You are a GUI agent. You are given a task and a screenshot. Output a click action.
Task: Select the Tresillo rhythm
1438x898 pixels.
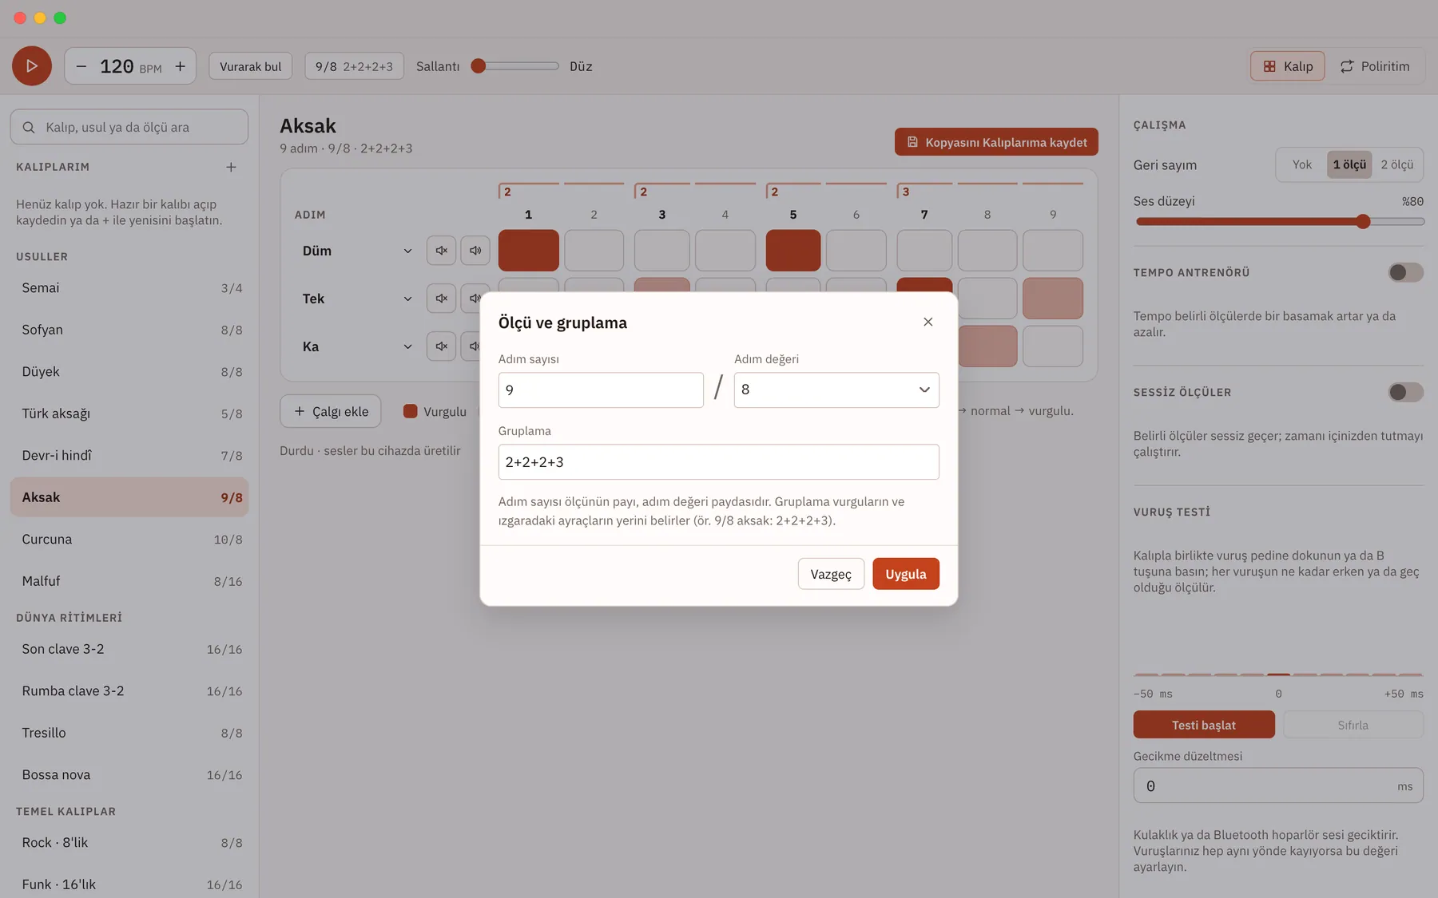point(129,733)
